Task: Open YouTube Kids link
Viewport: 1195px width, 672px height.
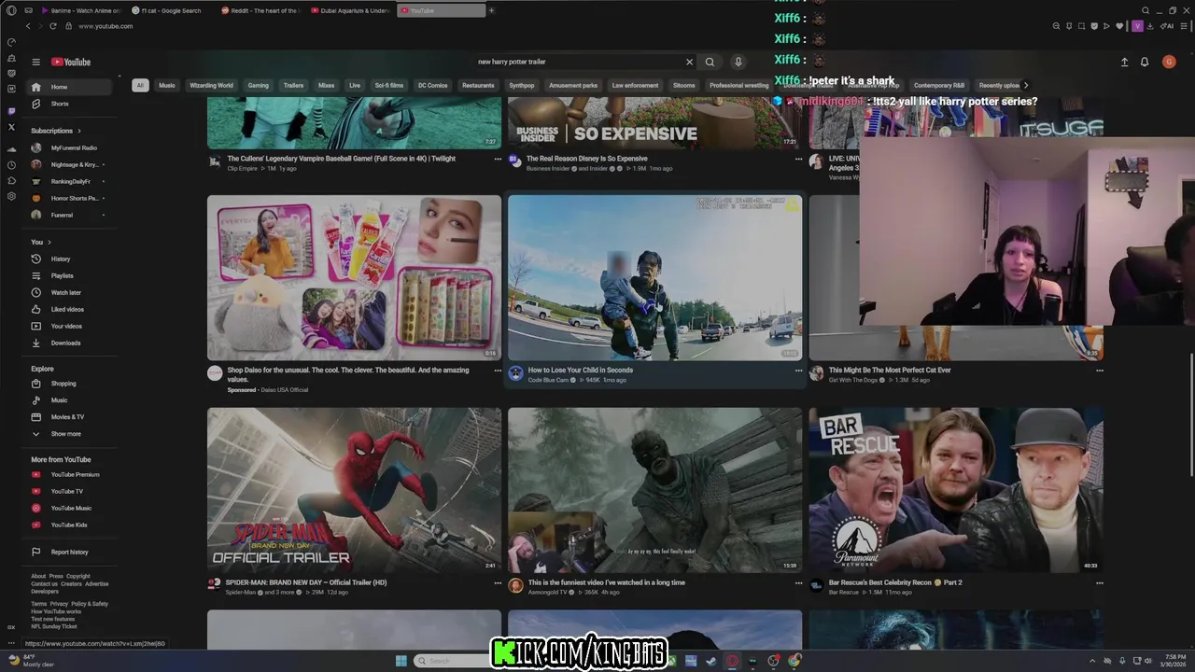Action: pyautogui.click(x=69, y=525)
